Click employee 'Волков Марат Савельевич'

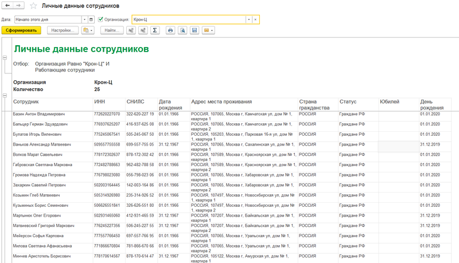pos(37,155)
